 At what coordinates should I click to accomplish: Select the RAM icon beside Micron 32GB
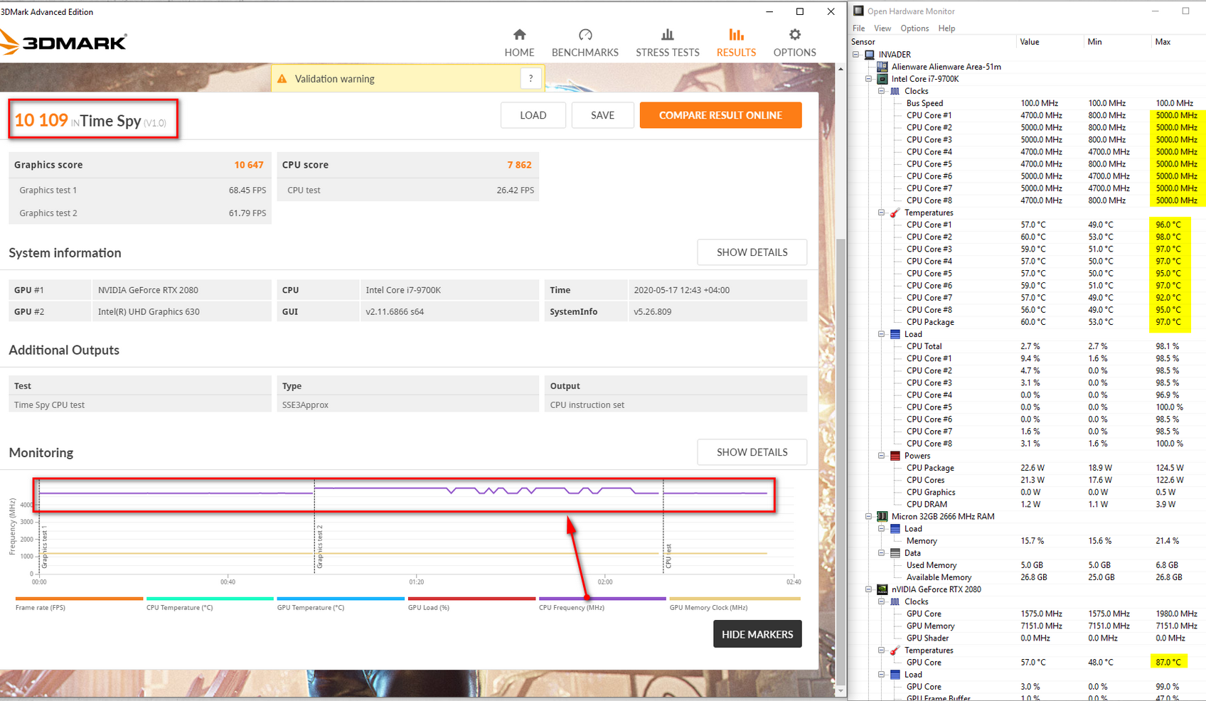point(882,517)
